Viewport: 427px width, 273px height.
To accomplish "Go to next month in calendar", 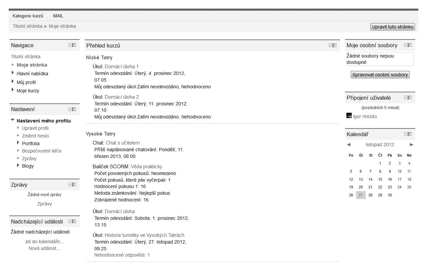I will pos(411,145).
